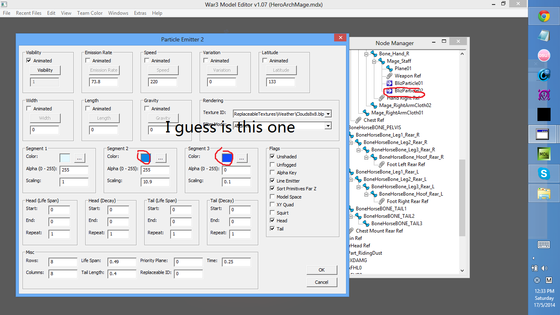Open Skype from the taskbar

pos(544,174)
